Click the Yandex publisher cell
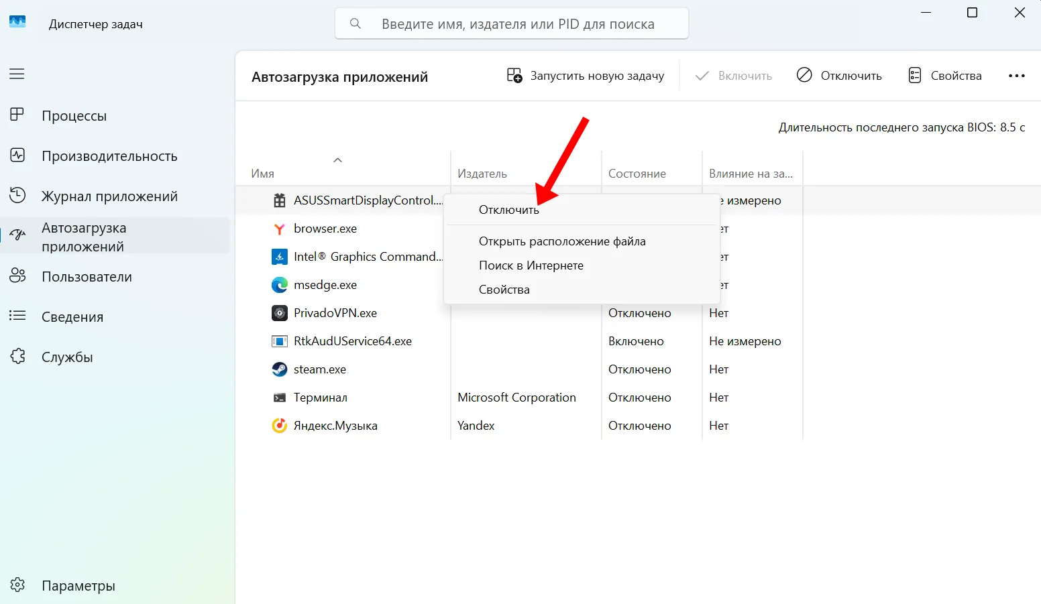Viewport: 1041px width, 604px height. point(476,426)
